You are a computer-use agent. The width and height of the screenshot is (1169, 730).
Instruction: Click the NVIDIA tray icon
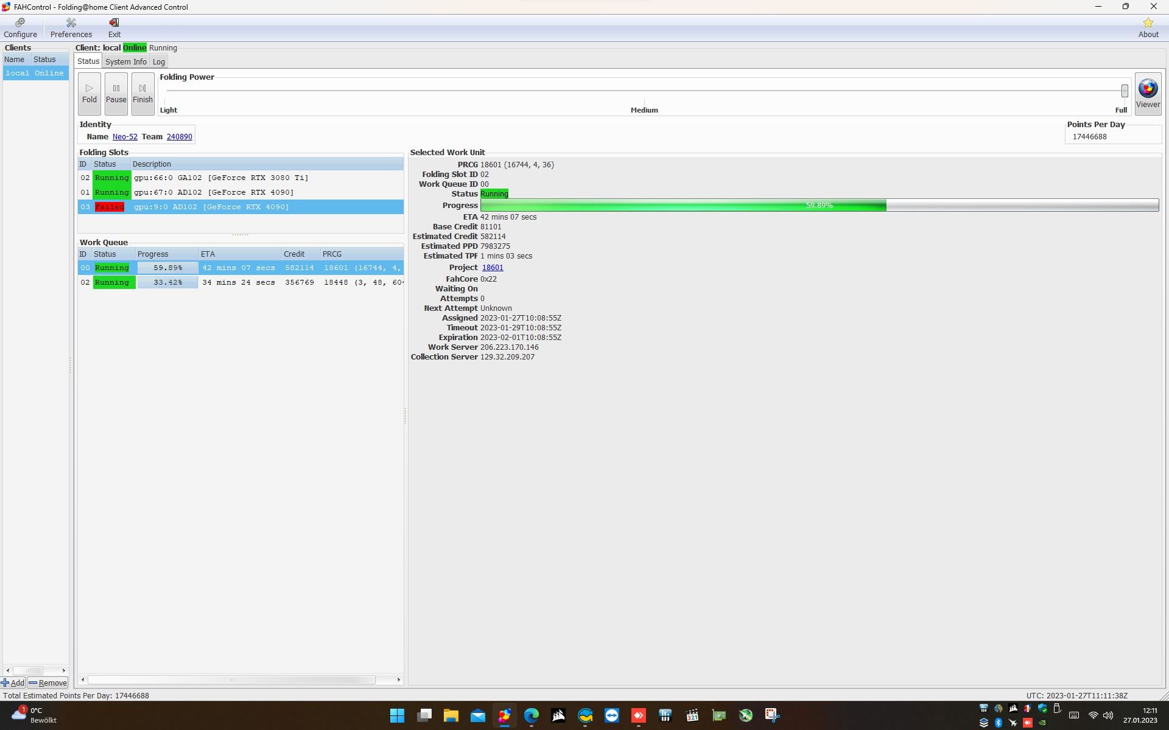point(1042,723)
